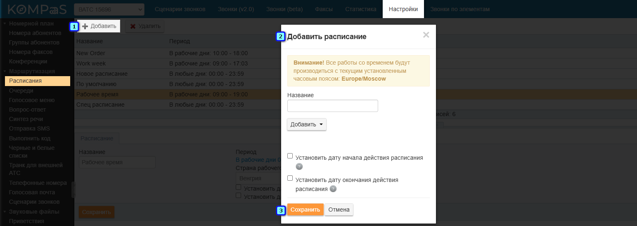
Task: Open the ВАТС 15696 selector
Action: [x=109, y=9]
